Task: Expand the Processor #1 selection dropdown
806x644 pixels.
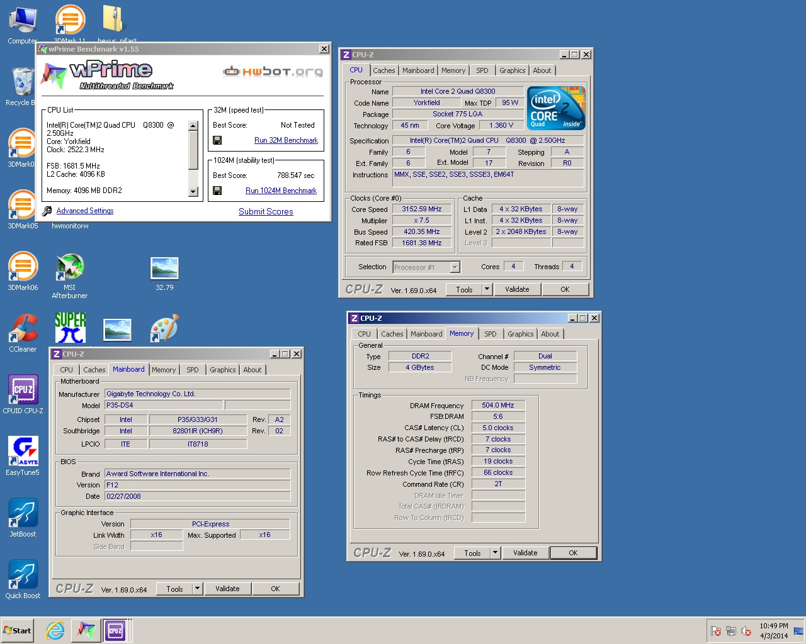Action: 455,267
